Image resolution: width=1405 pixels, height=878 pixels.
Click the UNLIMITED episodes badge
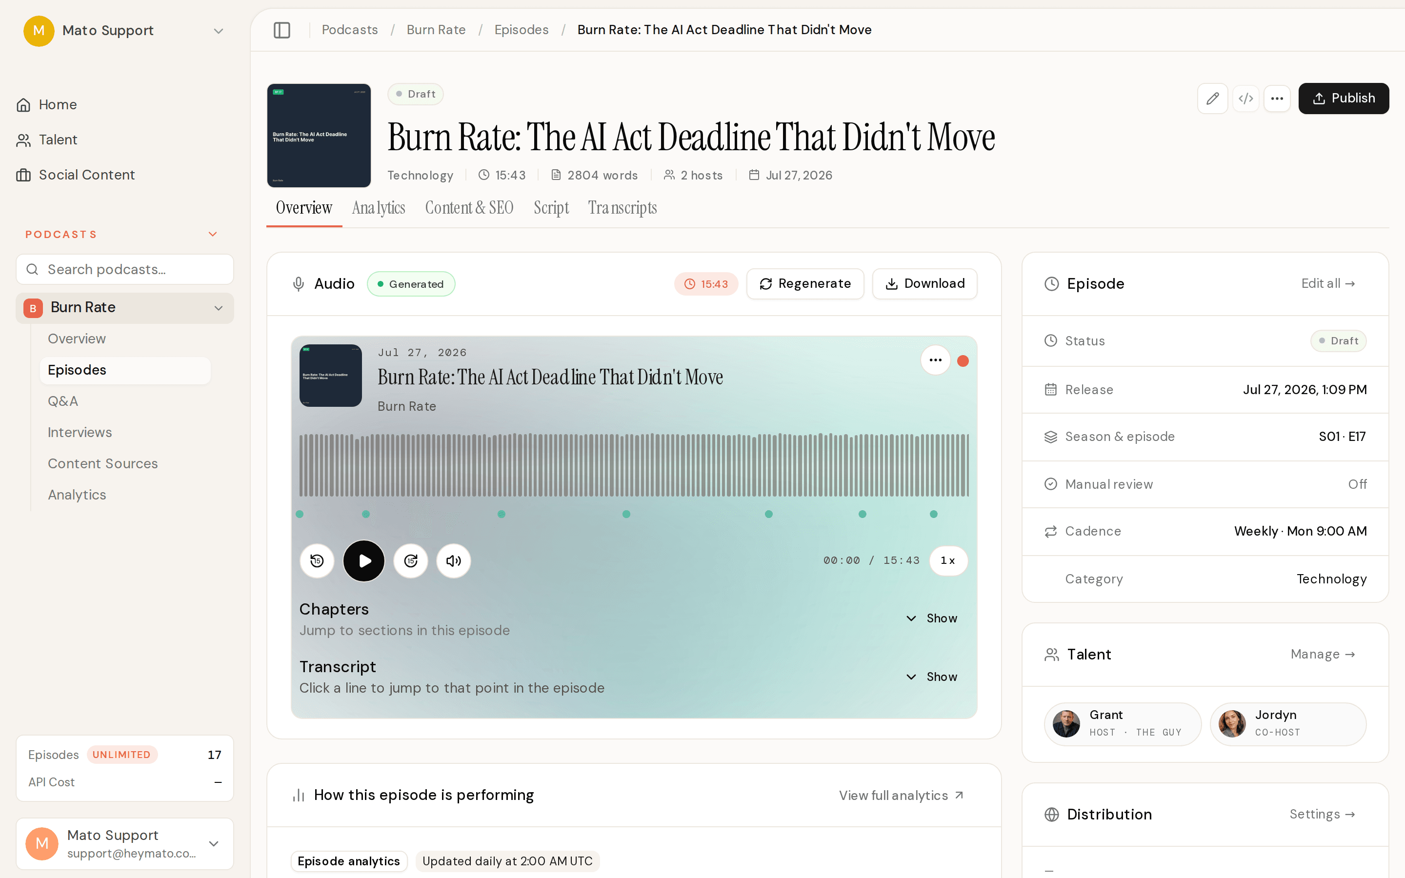coord(122,755)
